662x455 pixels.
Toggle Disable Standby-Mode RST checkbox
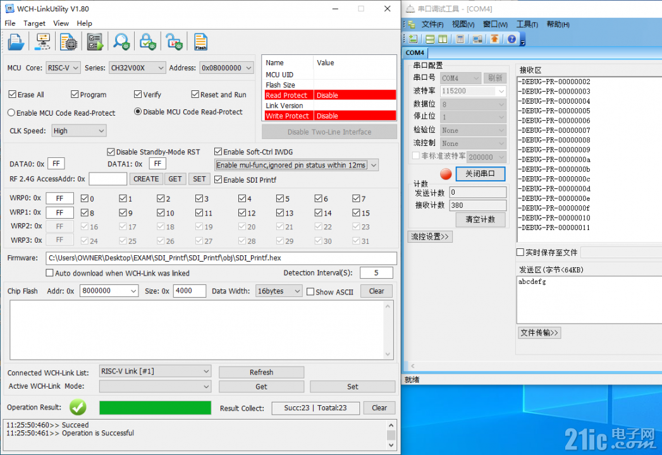pos(111,152)
